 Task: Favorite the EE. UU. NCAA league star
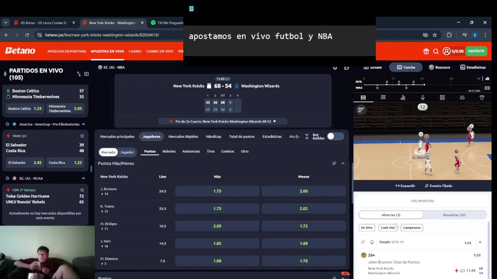(7, 178)
